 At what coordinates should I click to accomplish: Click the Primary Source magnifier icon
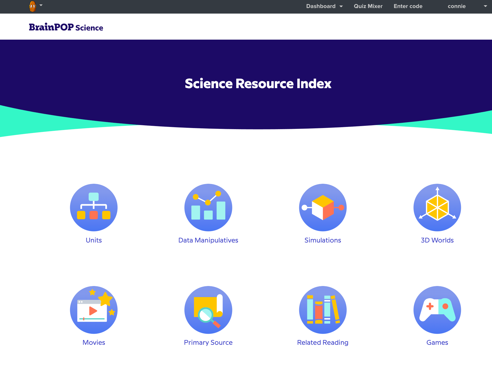click(208, 310)
